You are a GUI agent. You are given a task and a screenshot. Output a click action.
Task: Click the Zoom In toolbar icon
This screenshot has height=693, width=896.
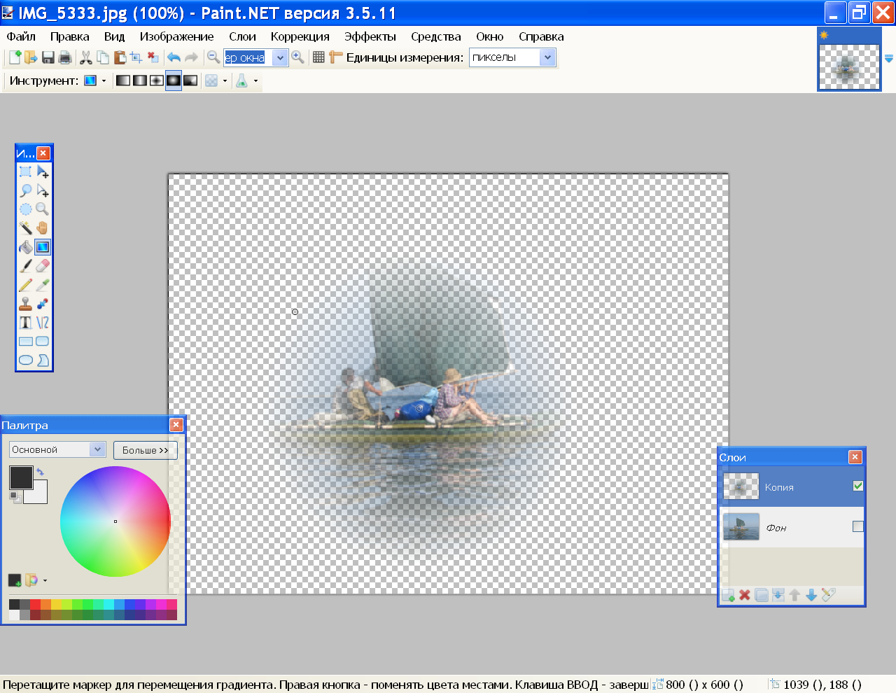pyautogui.click(x=298, y=57)
